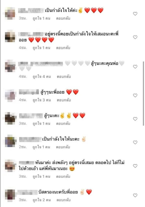Viewport: 145px width, 207px height.
Task: Open 'ถูกใจ 3 คน' likes list
Action: click(x=42, y=100)
